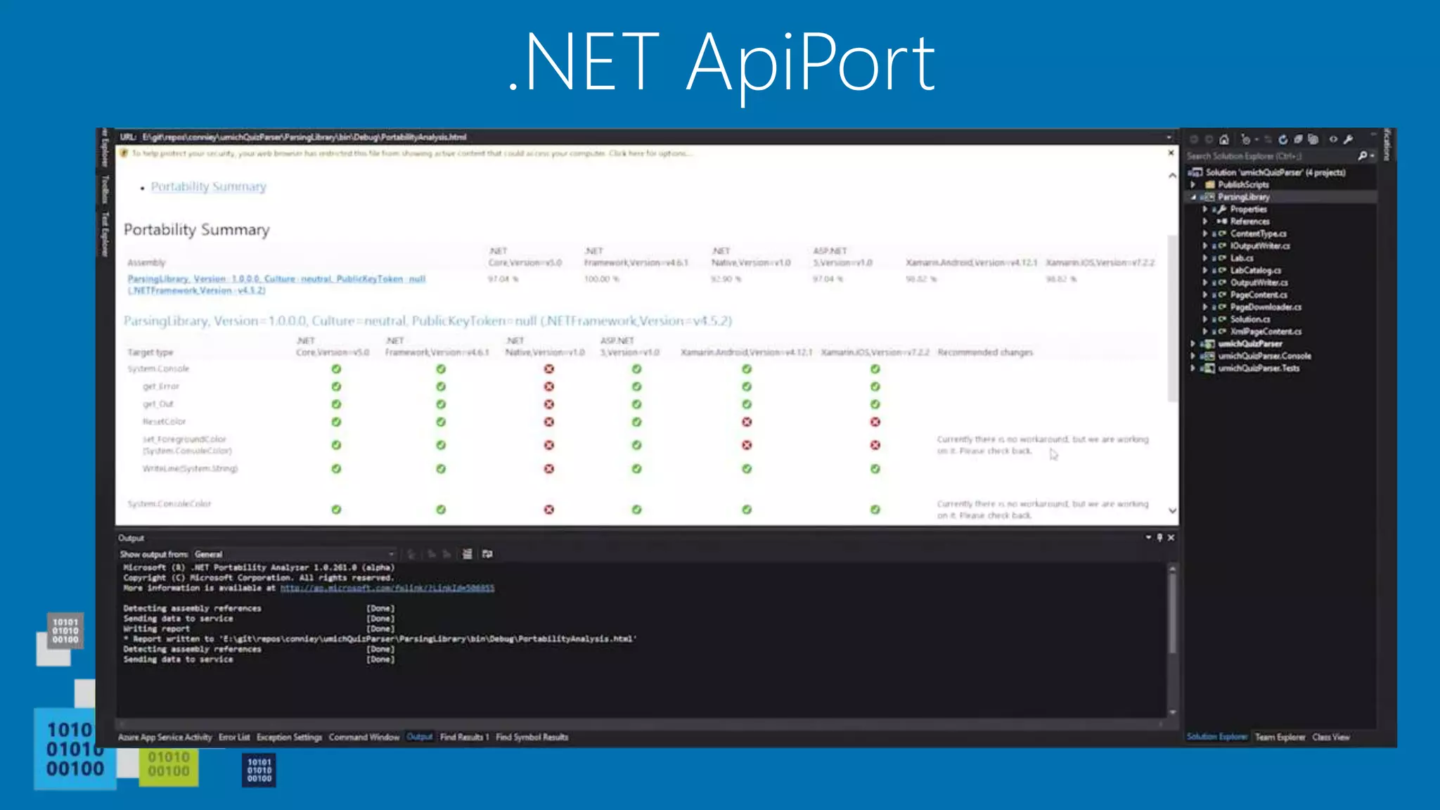
Task: Switch to the Team Explorer tab
Action: coord(1280,737)
